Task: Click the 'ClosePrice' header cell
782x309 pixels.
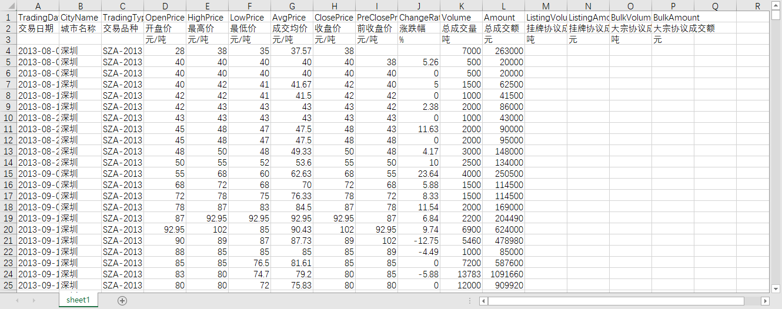Action: (x=334, y=17)
